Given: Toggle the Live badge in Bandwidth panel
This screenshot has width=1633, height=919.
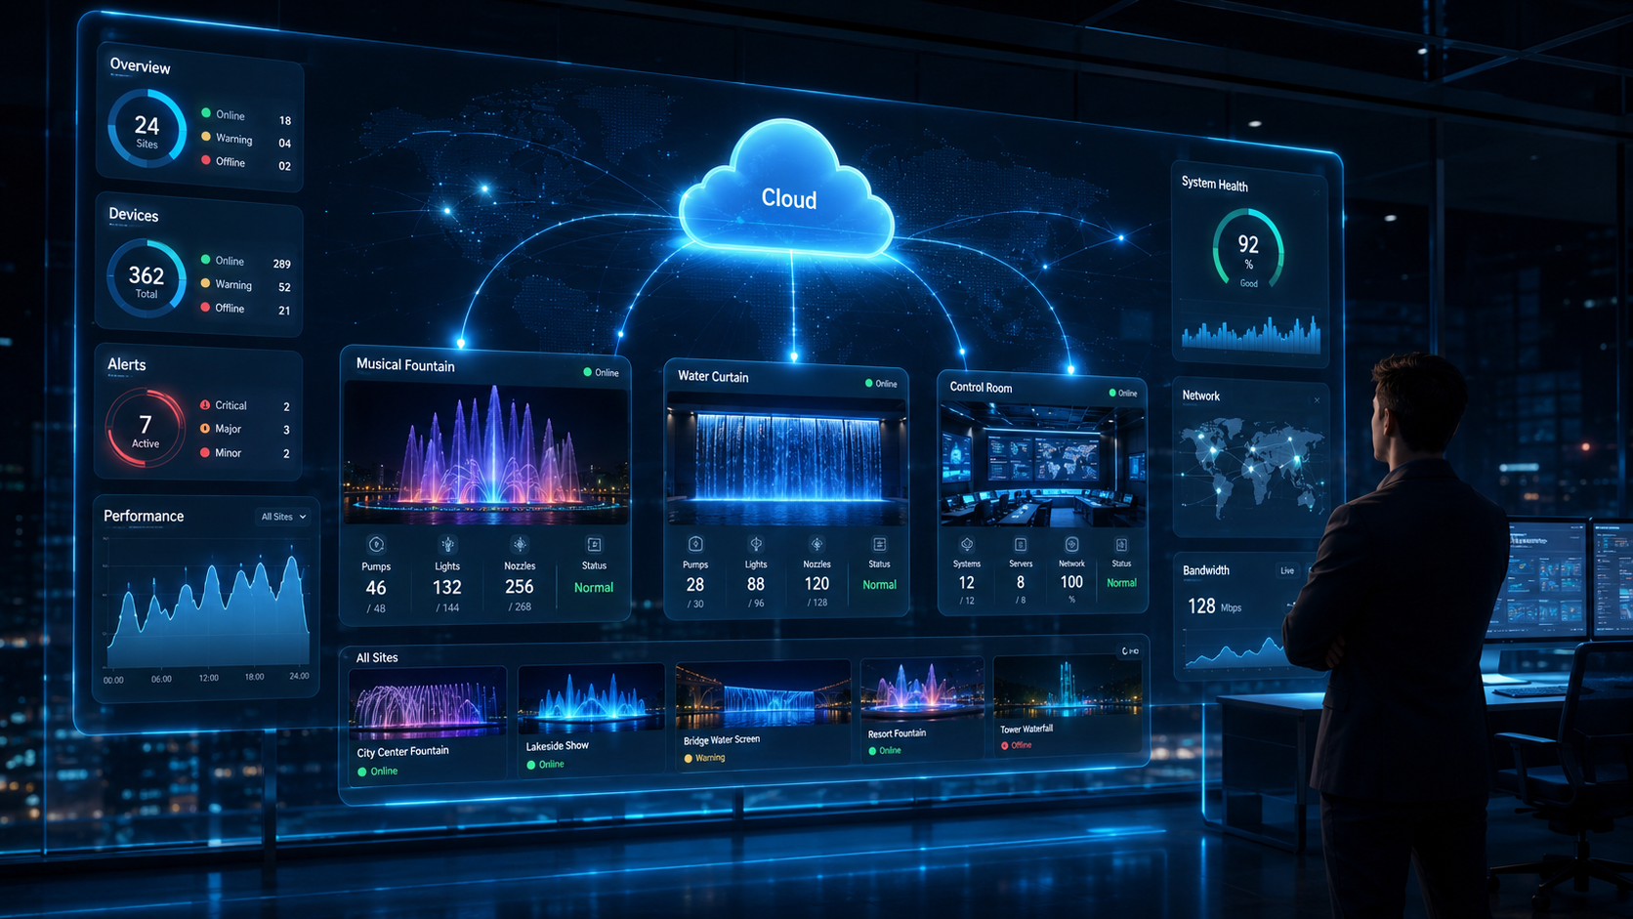Looking at the screenshot, I should point(1287,570).
